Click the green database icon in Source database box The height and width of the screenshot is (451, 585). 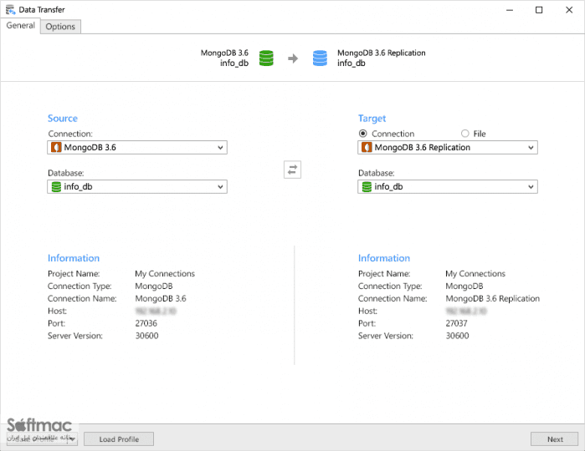56,186
